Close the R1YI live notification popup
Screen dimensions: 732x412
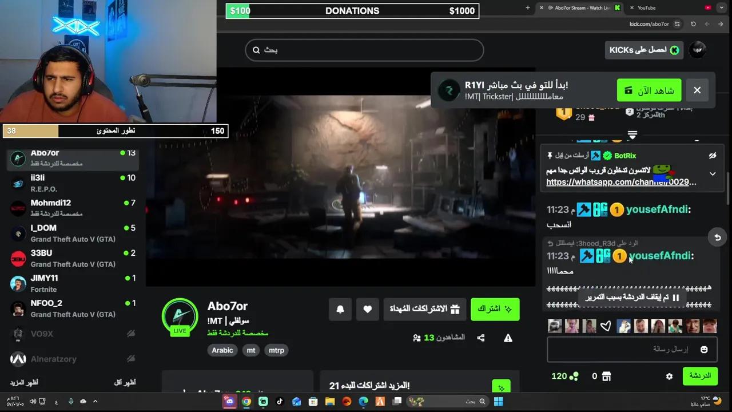click(x=697, y=90)
